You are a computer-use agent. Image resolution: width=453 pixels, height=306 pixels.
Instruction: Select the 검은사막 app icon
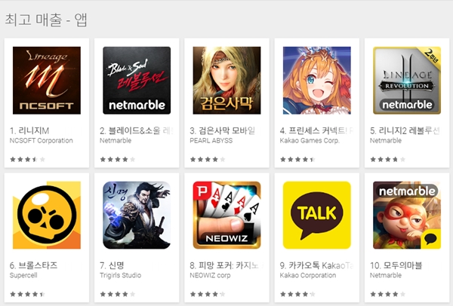tap(226, 81)
